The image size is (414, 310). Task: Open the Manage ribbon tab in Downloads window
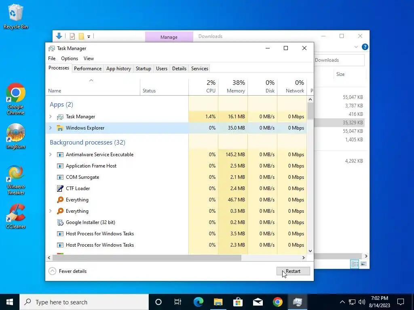coord(169,37)
